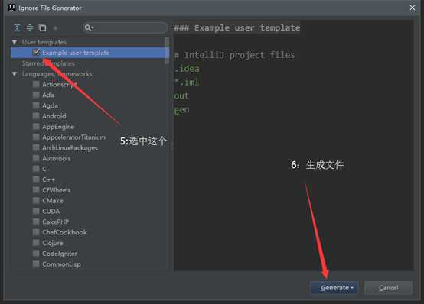Uncheck Example user template checkbox

[36, 53]
